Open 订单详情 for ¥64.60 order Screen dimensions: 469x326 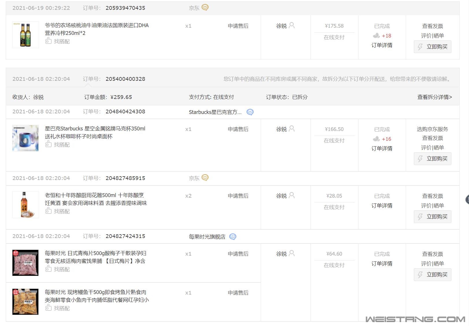tap(382, 264)
